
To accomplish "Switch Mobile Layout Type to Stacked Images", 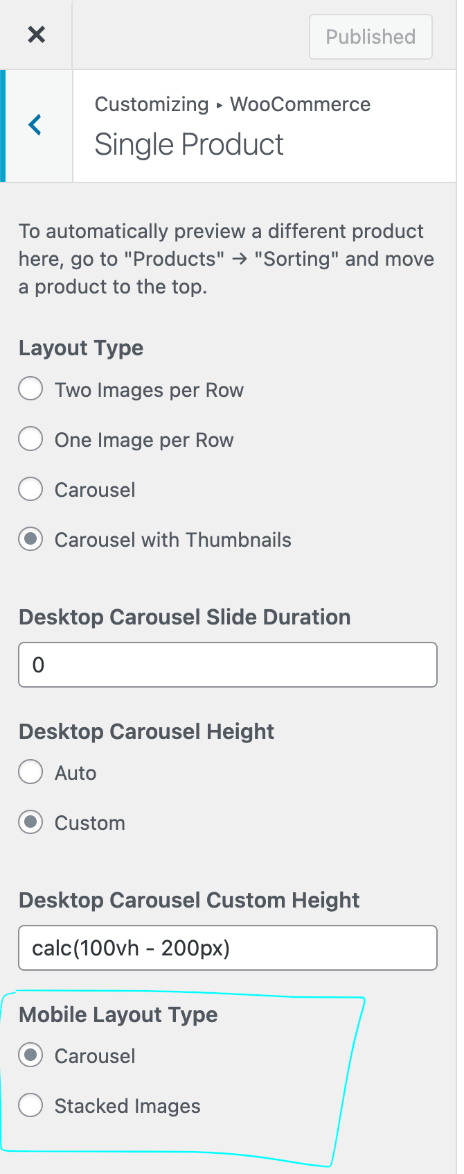I will click(x=30, y=1105).
